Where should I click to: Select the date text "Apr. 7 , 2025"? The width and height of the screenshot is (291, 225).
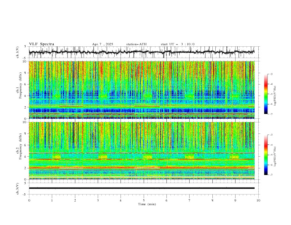click(103, 44)
